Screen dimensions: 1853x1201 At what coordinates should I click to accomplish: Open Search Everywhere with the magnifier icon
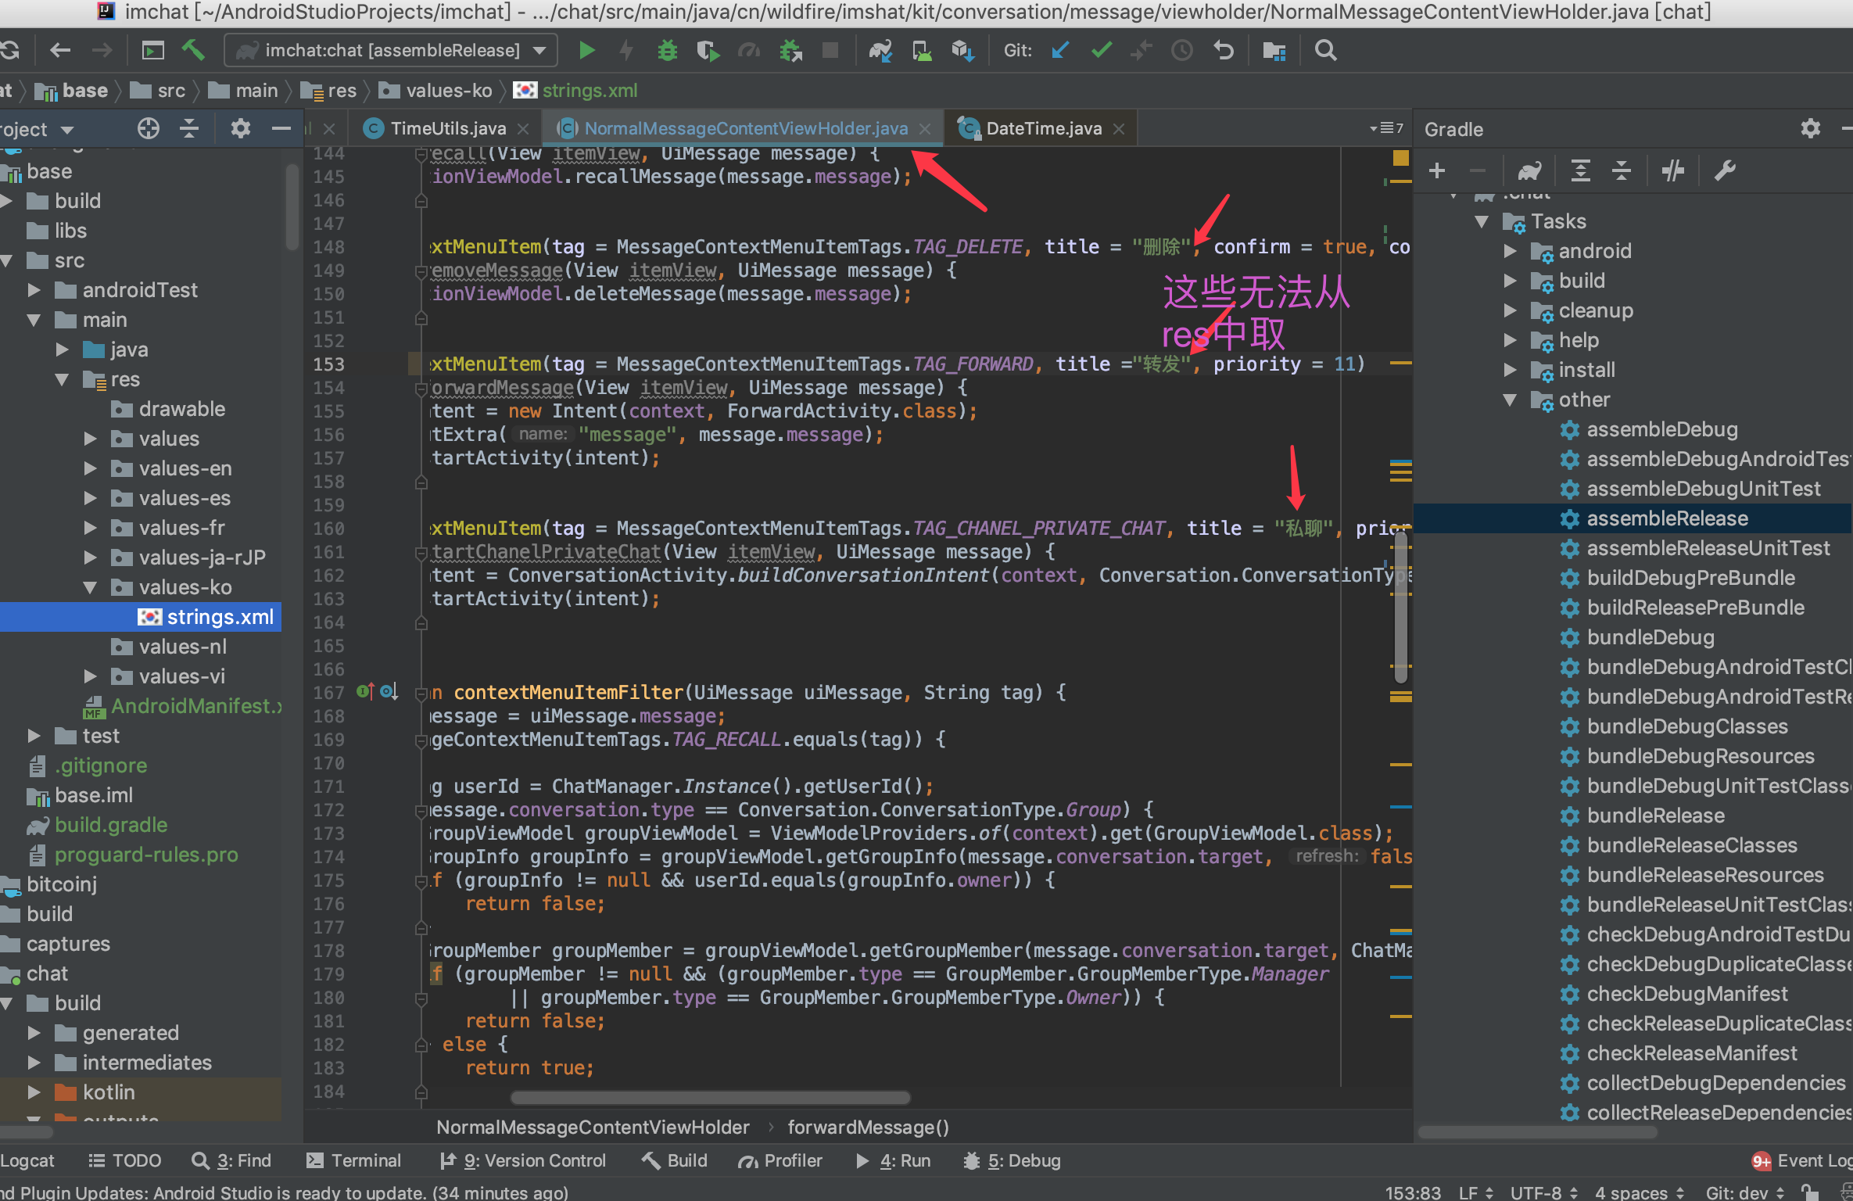click(x=1324, y=50)
